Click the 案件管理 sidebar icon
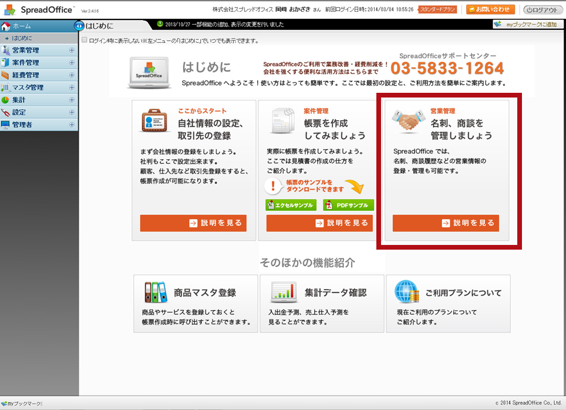 click(5, 62)
